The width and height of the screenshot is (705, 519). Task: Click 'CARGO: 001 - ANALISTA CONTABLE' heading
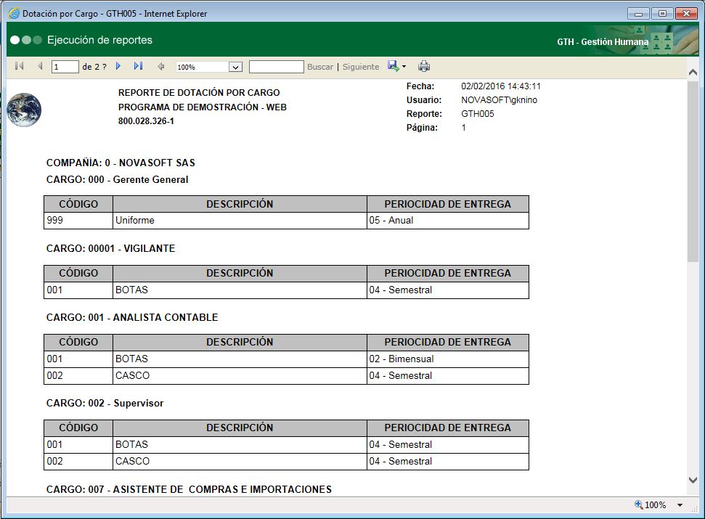click(x=131, y=317)
